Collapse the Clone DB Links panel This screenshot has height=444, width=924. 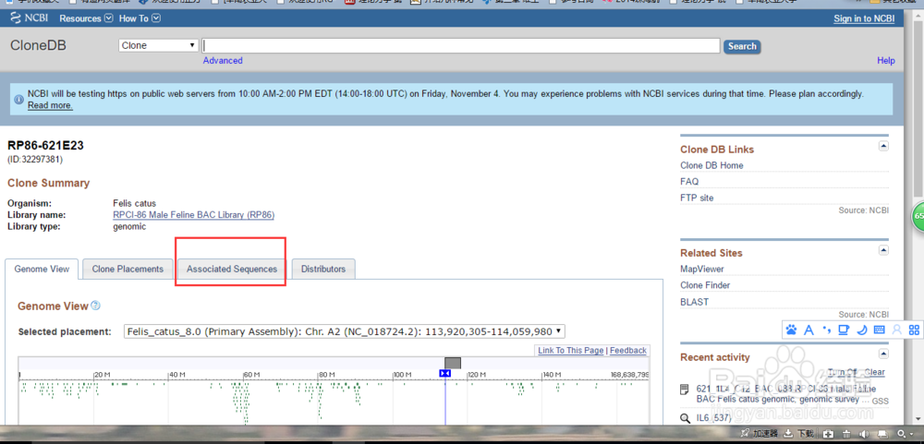(883, 146)
